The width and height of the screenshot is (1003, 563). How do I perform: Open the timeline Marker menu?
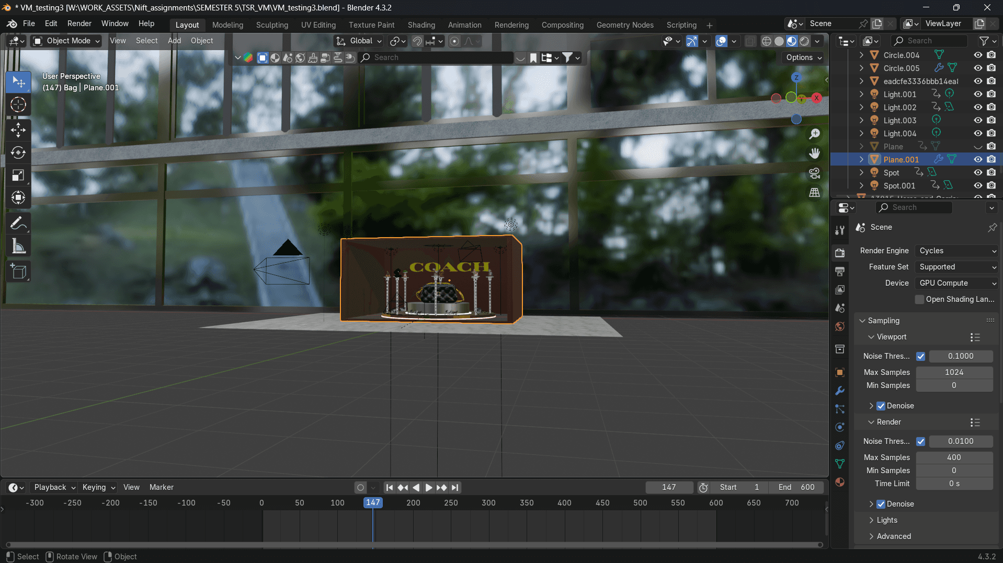pos(162,487)
